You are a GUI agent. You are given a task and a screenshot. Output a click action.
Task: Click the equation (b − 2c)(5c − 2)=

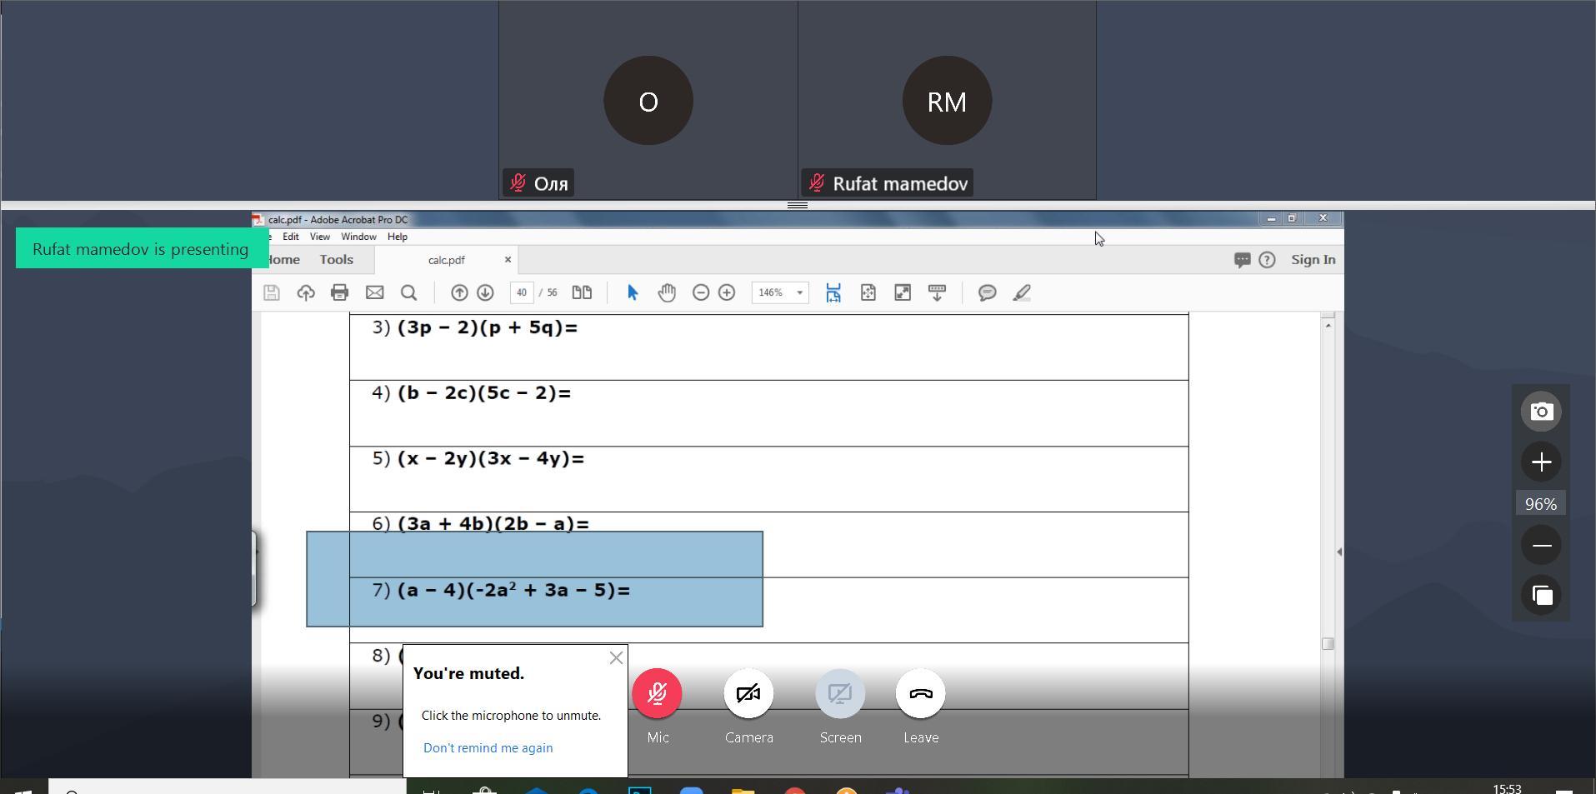pyautogui.click(x=484, y=393)
